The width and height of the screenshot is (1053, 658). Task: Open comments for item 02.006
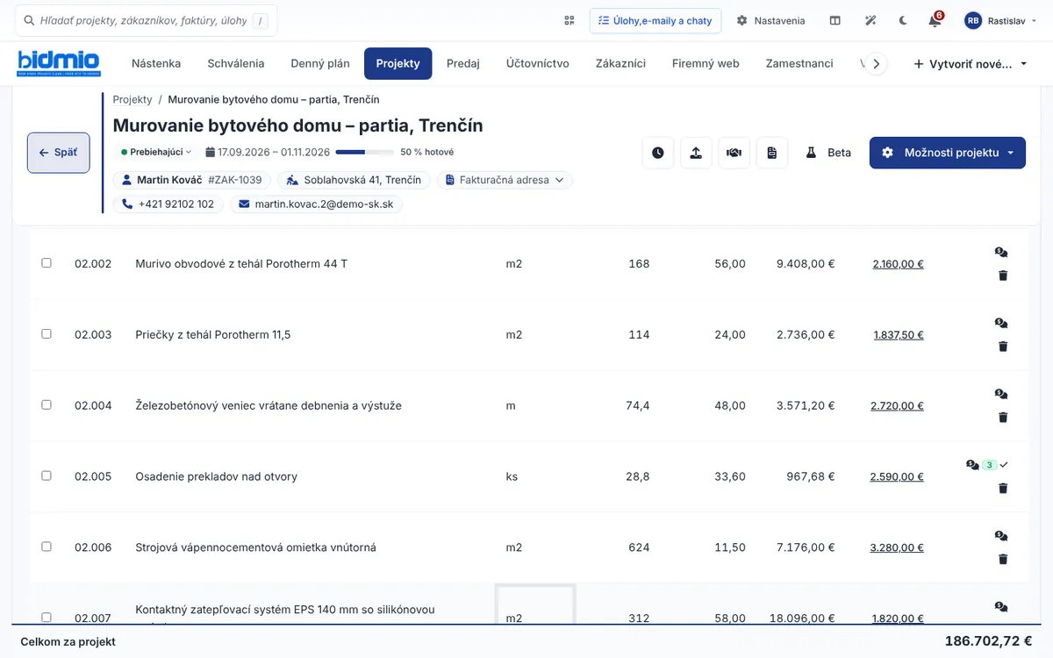(1001, 536)
